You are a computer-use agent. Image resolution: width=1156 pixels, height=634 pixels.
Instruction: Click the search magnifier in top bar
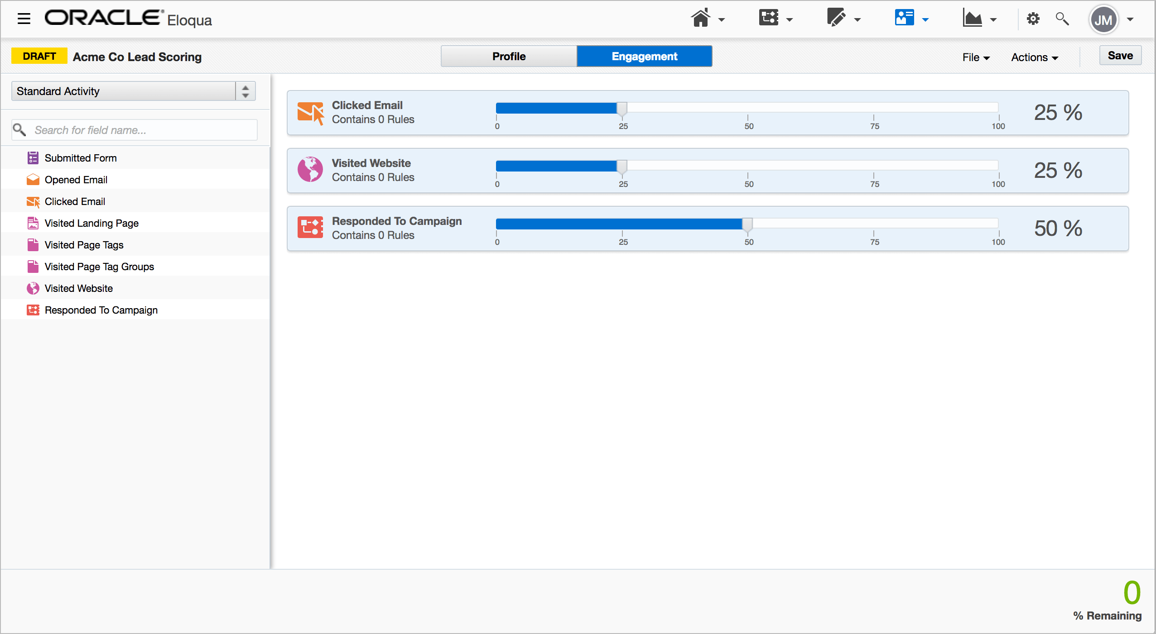point(1062,19)
